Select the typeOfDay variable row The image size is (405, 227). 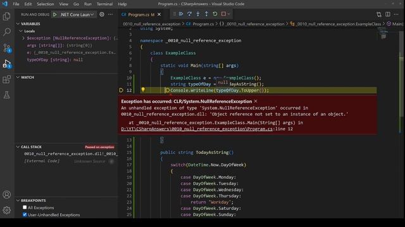(x=66, y=60)
